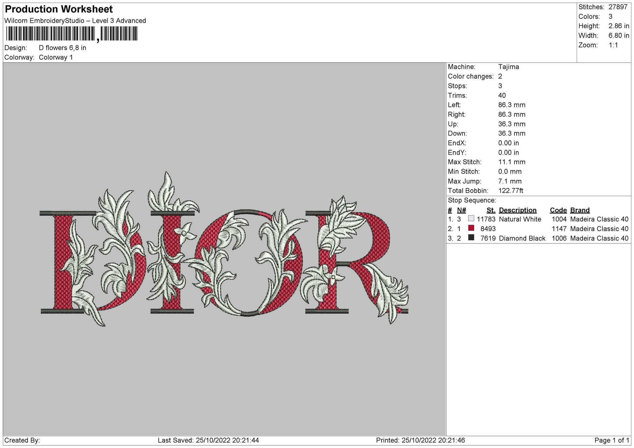Click the Height value '2.86 in'

coord(619,26)
